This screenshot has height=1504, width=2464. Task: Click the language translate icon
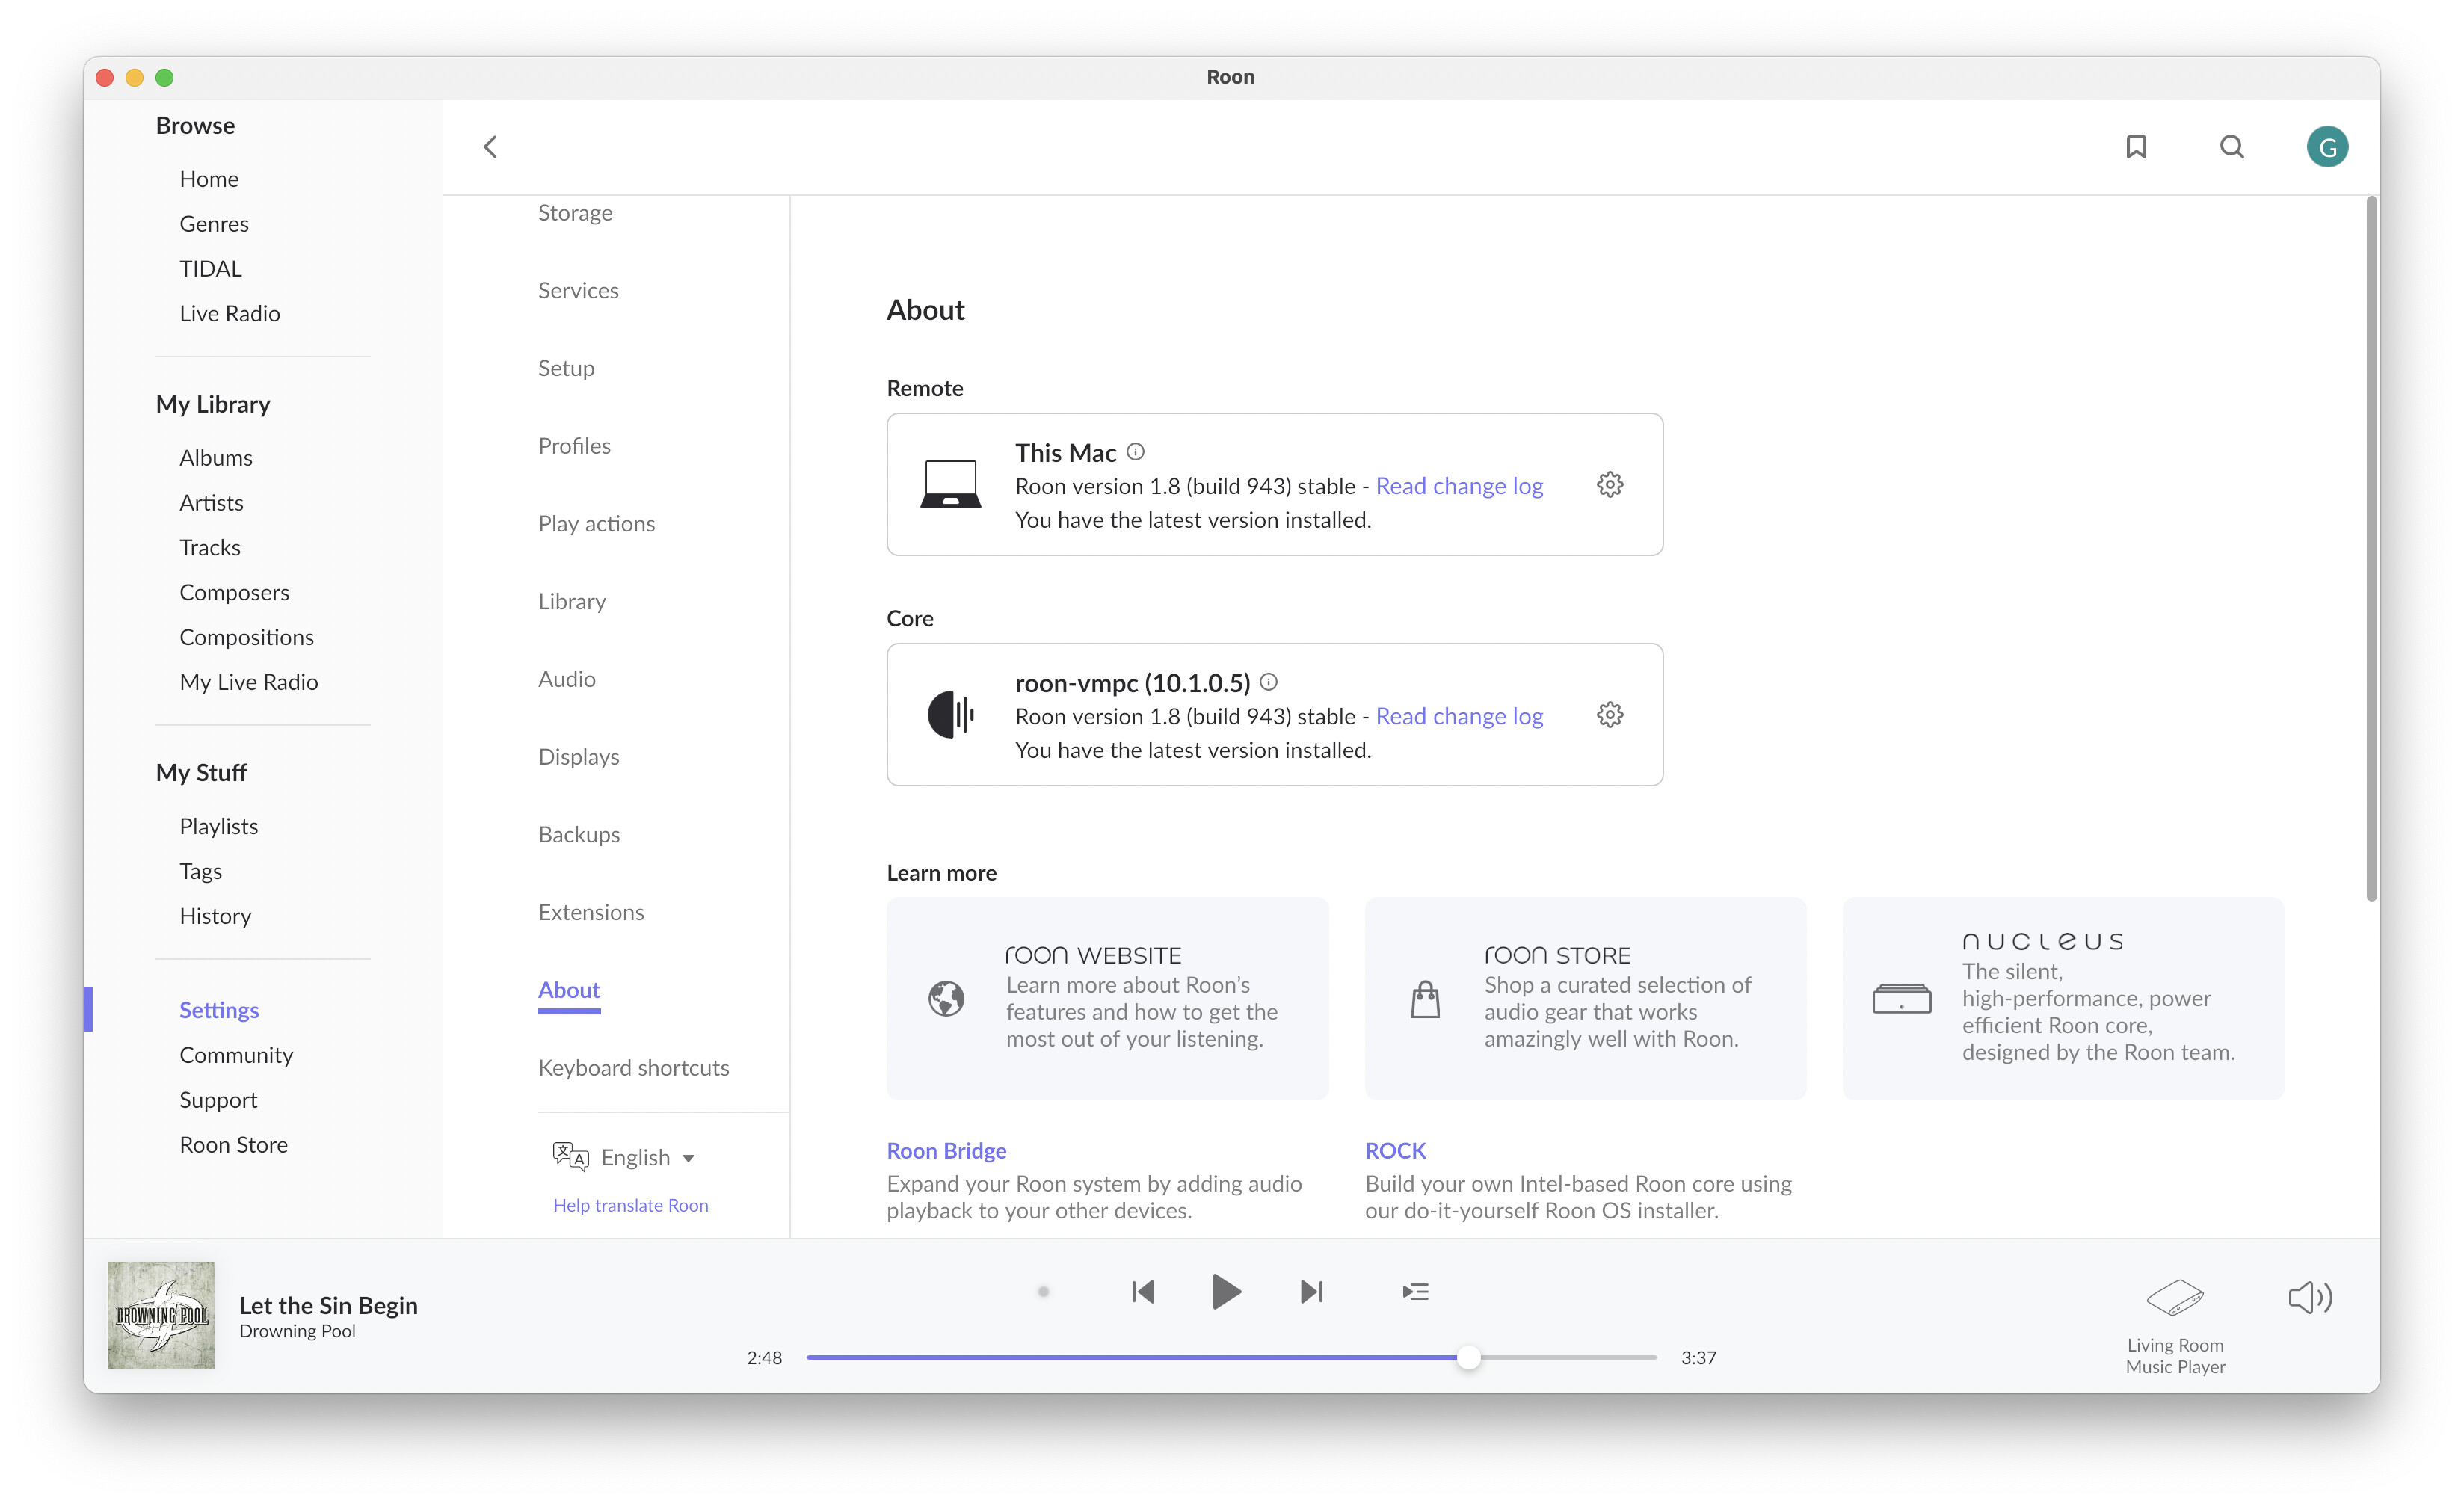[x=570, y=1156]
